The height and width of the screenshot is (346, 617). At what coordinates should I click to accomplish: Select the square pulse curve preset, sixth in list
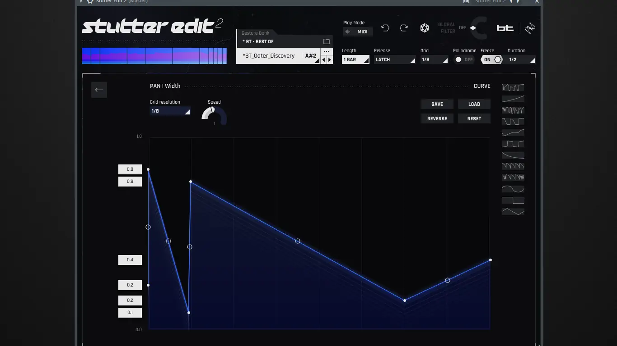(513, 144)
